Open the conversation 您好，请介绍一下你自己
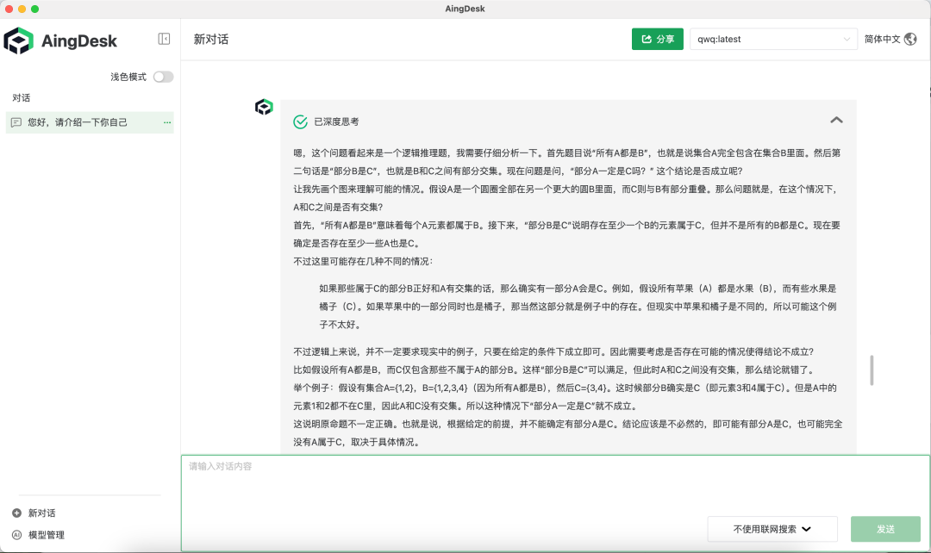Viewport: 931px width, 553px height. tap(90, 122)
